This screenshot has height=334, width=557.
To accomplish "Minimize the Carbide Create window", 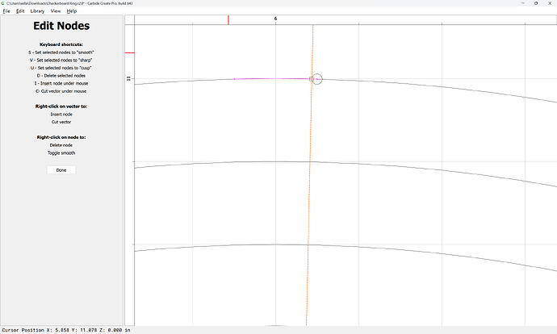I will [523, 3].
